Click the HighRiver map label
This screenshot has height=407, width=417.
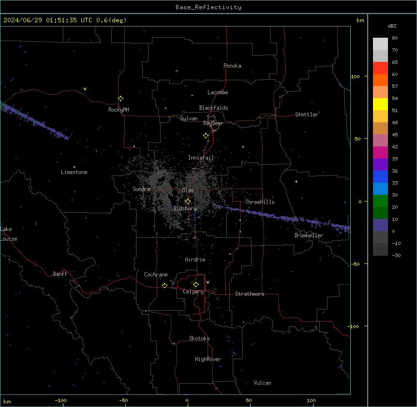(x=208, y=359)
